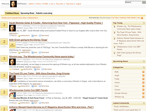Open Thanks NotWhedon latest comment
This screenshot has width=146, height=111.
click(x=122, y=107)
